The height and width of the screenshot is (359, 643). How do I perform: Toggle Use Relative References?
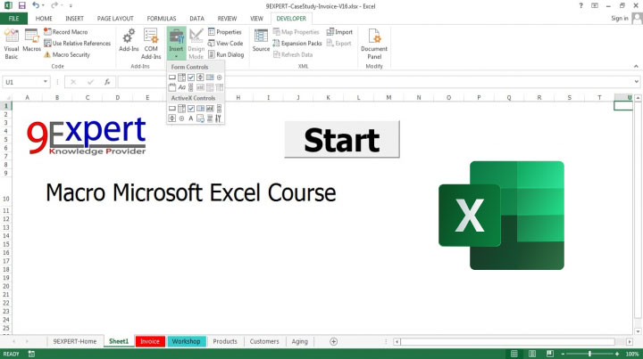77,44
